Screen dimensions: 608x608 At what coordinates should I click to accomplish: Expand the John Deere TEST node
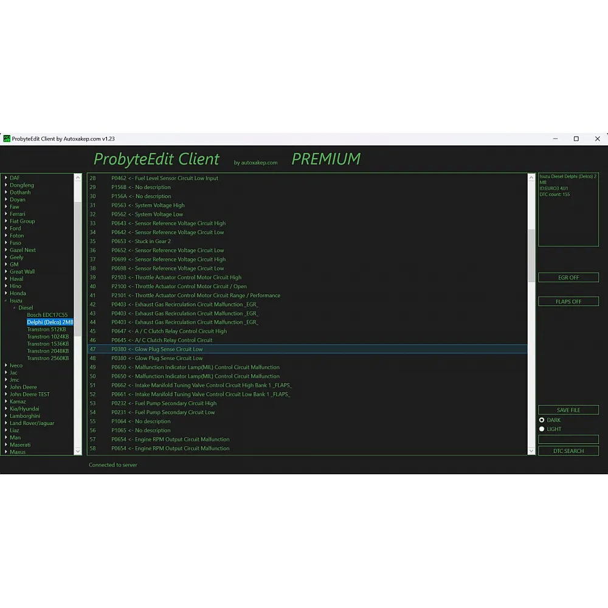point(5,394)
